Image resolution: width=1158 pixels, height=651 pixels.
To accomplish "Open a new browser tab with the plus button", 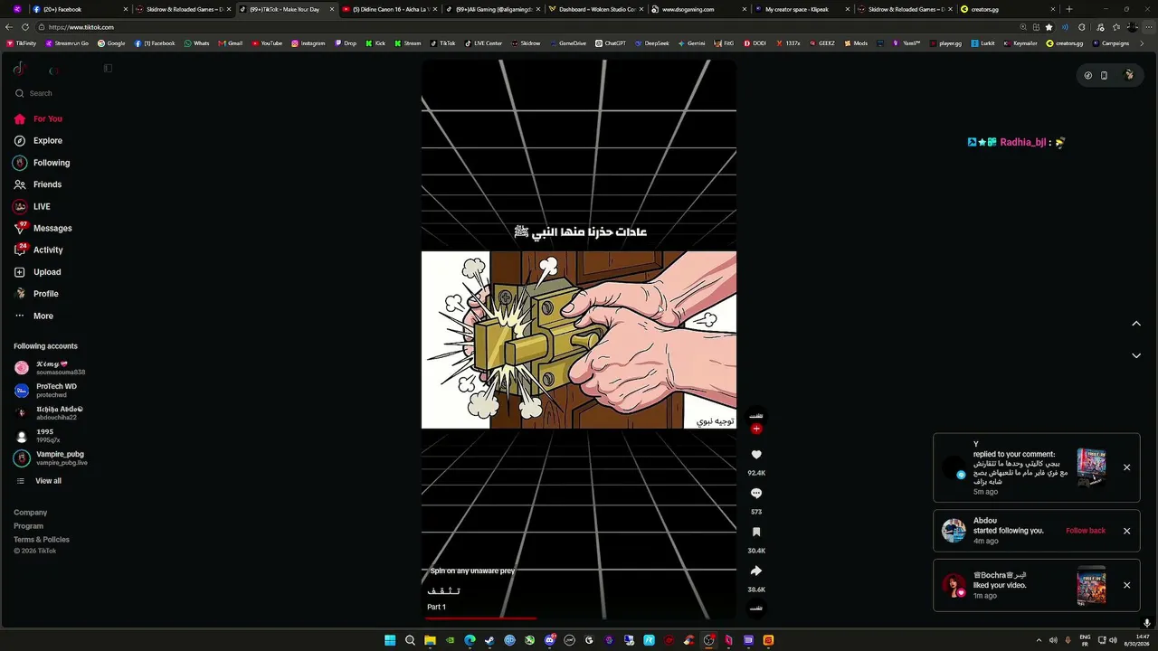I will [x=1068, y=9].
